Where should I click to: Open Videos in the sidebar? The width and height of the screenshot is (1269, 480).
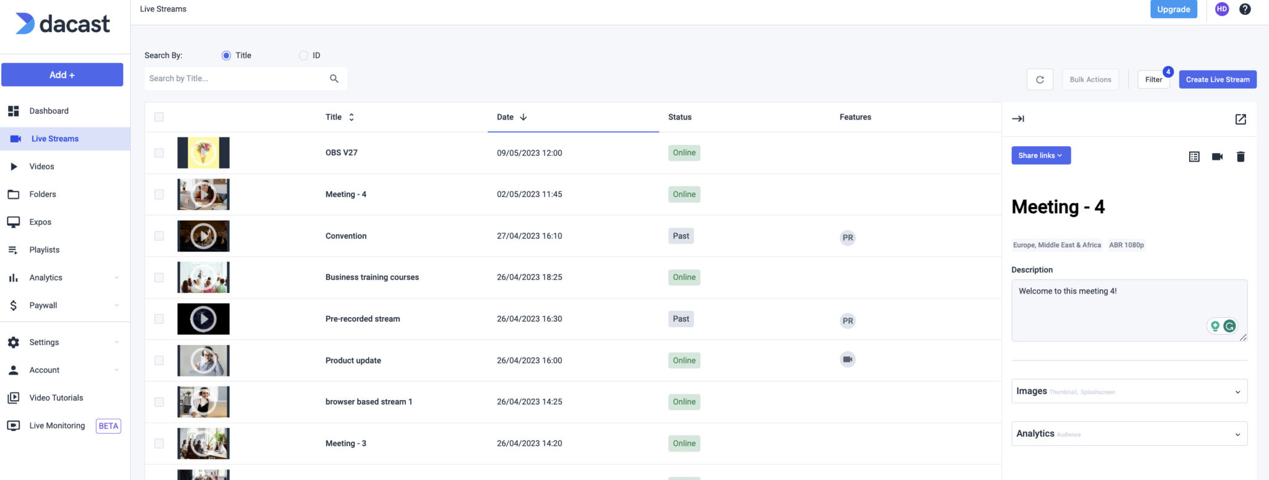pos(42,167)
